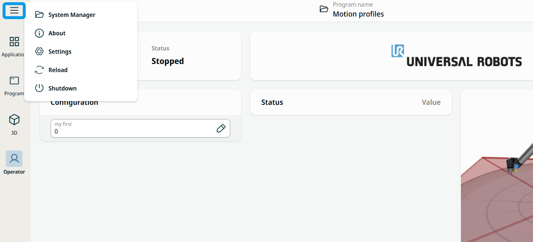Screen dimensions: 533x242
Task: Close the hamburger main menu
Action: point(14,10)
